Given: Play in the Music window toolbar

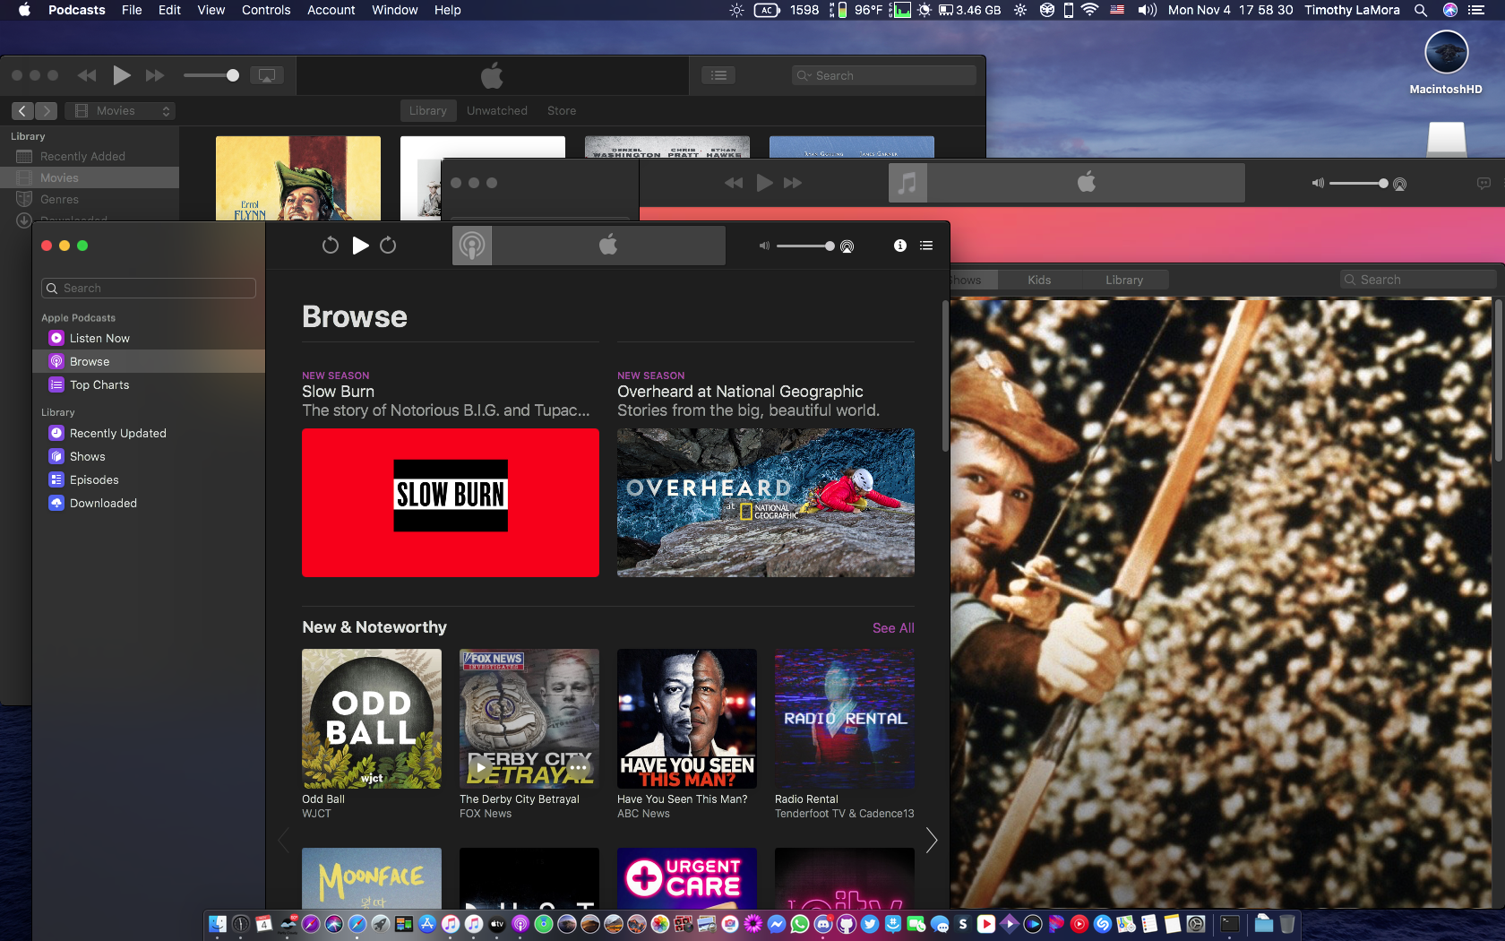Looking at the screenshot, I should click(764, 183).
